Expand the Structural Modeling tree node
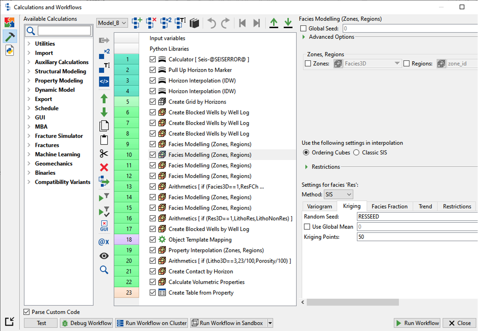 29,72
